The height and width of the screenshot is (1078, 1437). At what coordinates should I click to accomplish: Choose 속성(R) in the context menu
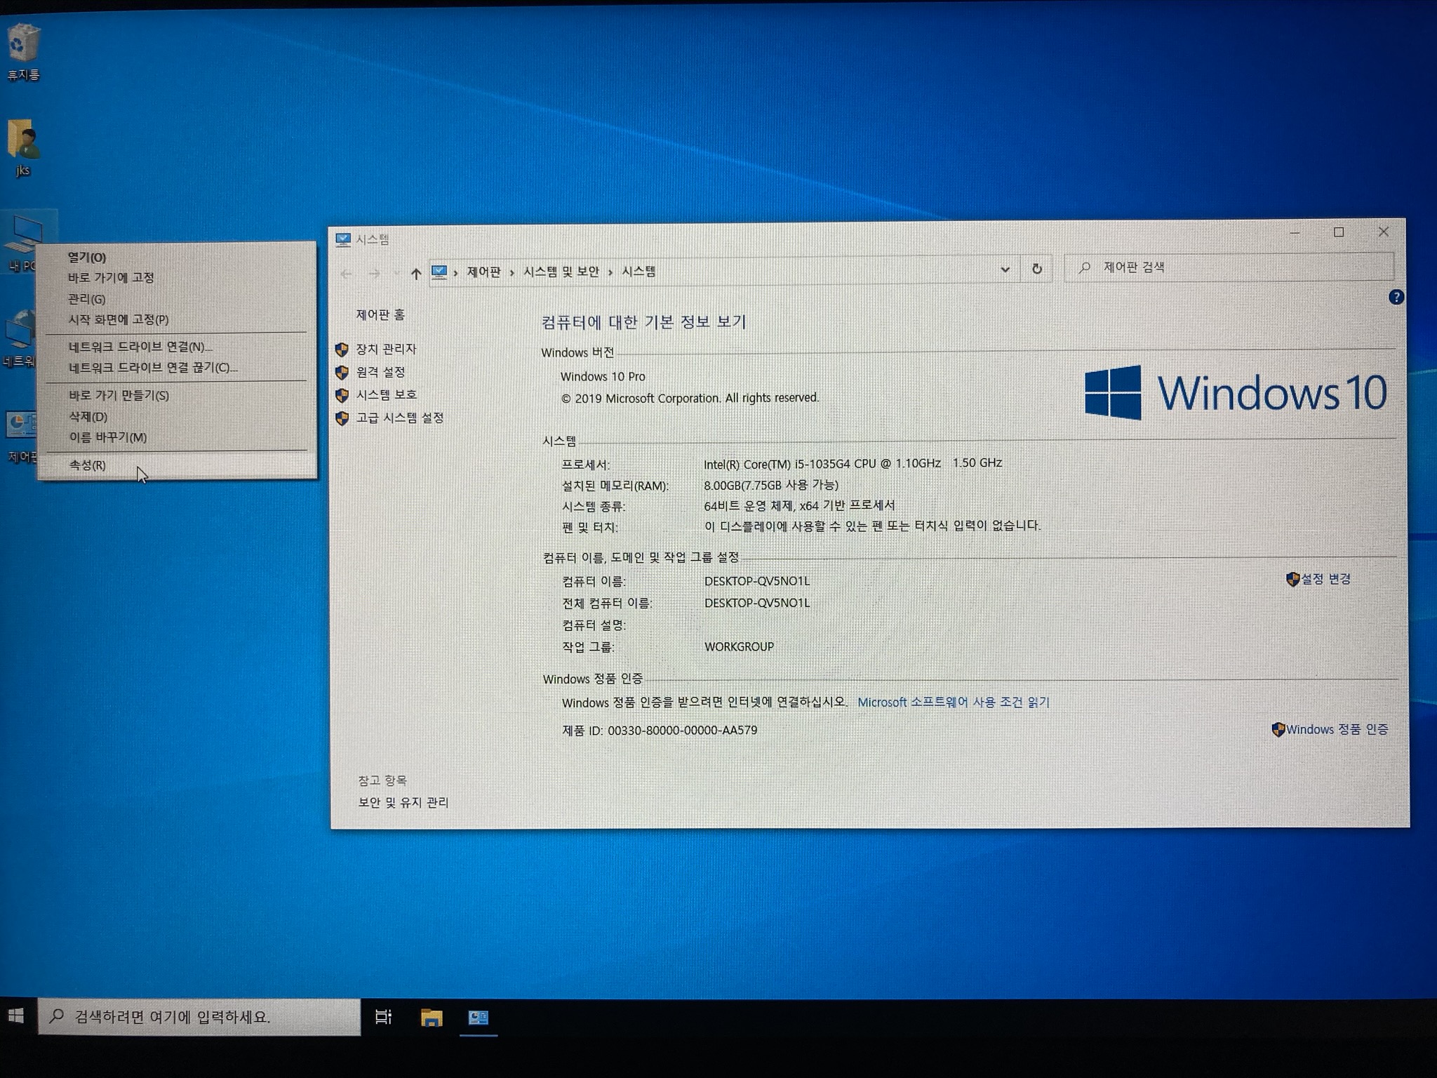88,465
